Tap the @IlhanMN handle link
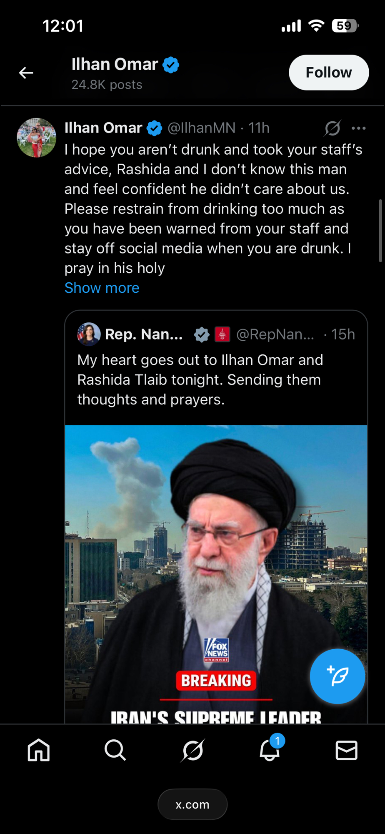 tap(201, 128)
